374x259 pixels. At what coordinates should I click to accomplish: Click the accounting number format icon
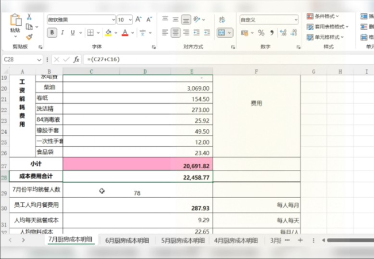[245, 33]
